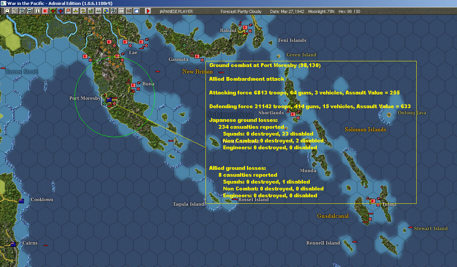Open the document list toolbar icon
Viewport: 457px width, 267px height.
(x=14, y=11)
